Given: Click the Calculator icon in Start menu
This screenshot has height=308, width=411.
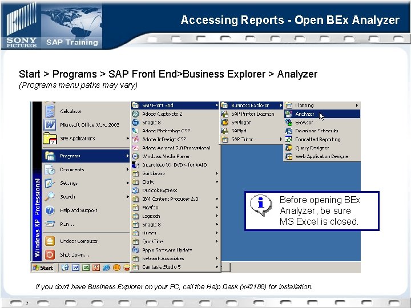Looking at the screenshot, I should tap(50, 111).
